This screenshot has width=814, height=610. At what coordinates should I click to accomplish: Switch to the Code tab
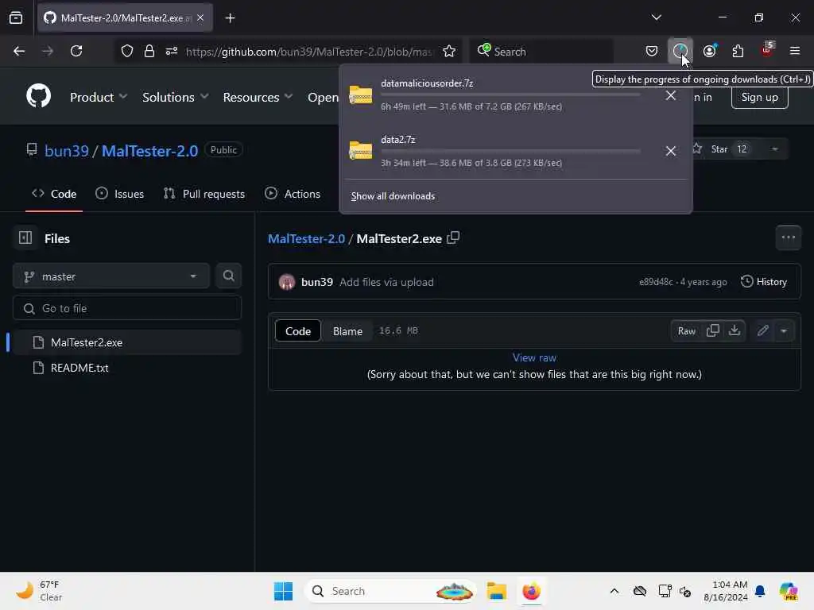point(54,194)
